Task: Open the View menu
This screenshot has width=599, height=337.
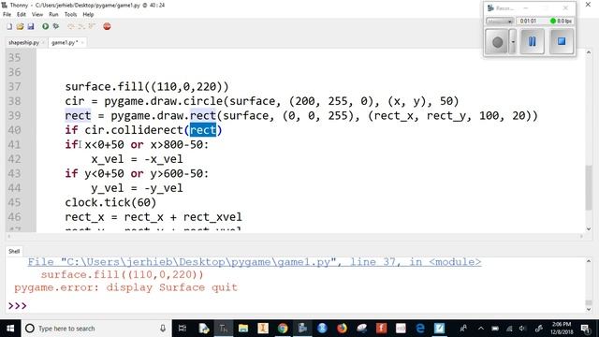Action: click(37, 14)
